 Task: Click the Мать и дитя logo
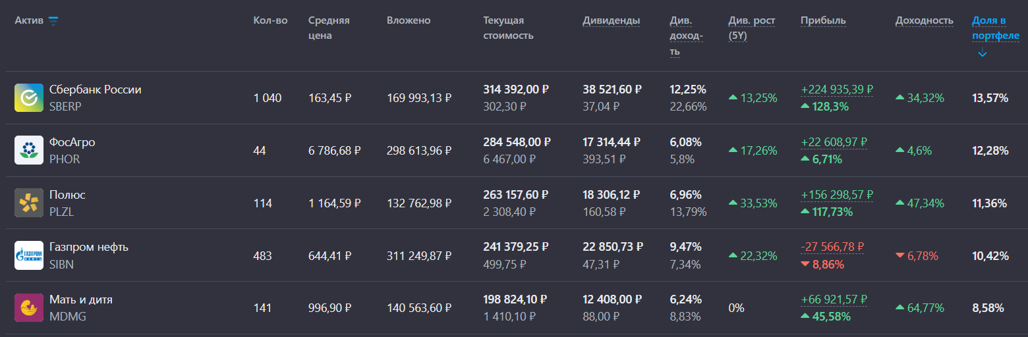(29, 307)
